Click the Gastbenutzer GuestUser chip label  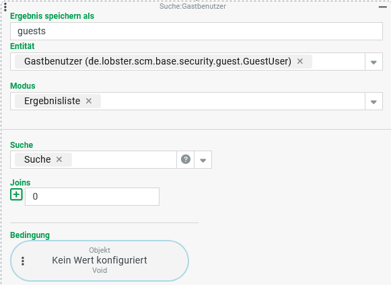157,61
